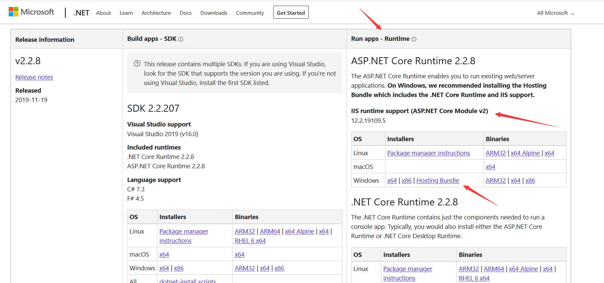Click the Microsoft logo

coord(31,12)
